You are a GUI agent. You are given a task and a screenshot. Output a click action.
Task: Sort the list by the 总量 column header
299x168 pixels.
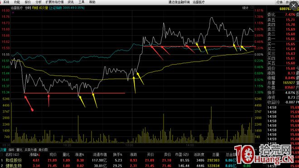(x=216, y=155)
